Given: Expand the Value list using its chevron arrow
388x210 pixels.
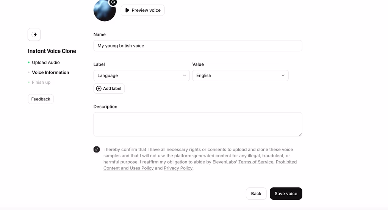Looking at the screenshot, I should click(x=283, y=75).
